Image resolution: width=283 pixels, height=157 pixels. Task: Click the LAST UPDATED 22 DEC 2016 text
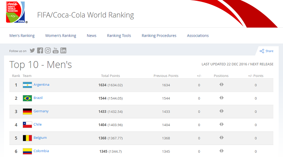tap(224, 64)
